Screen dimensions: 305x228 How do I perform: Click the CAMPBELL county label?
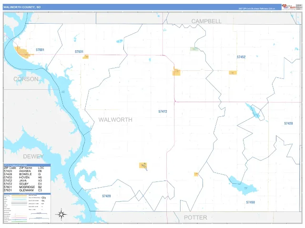coord(206,21)
